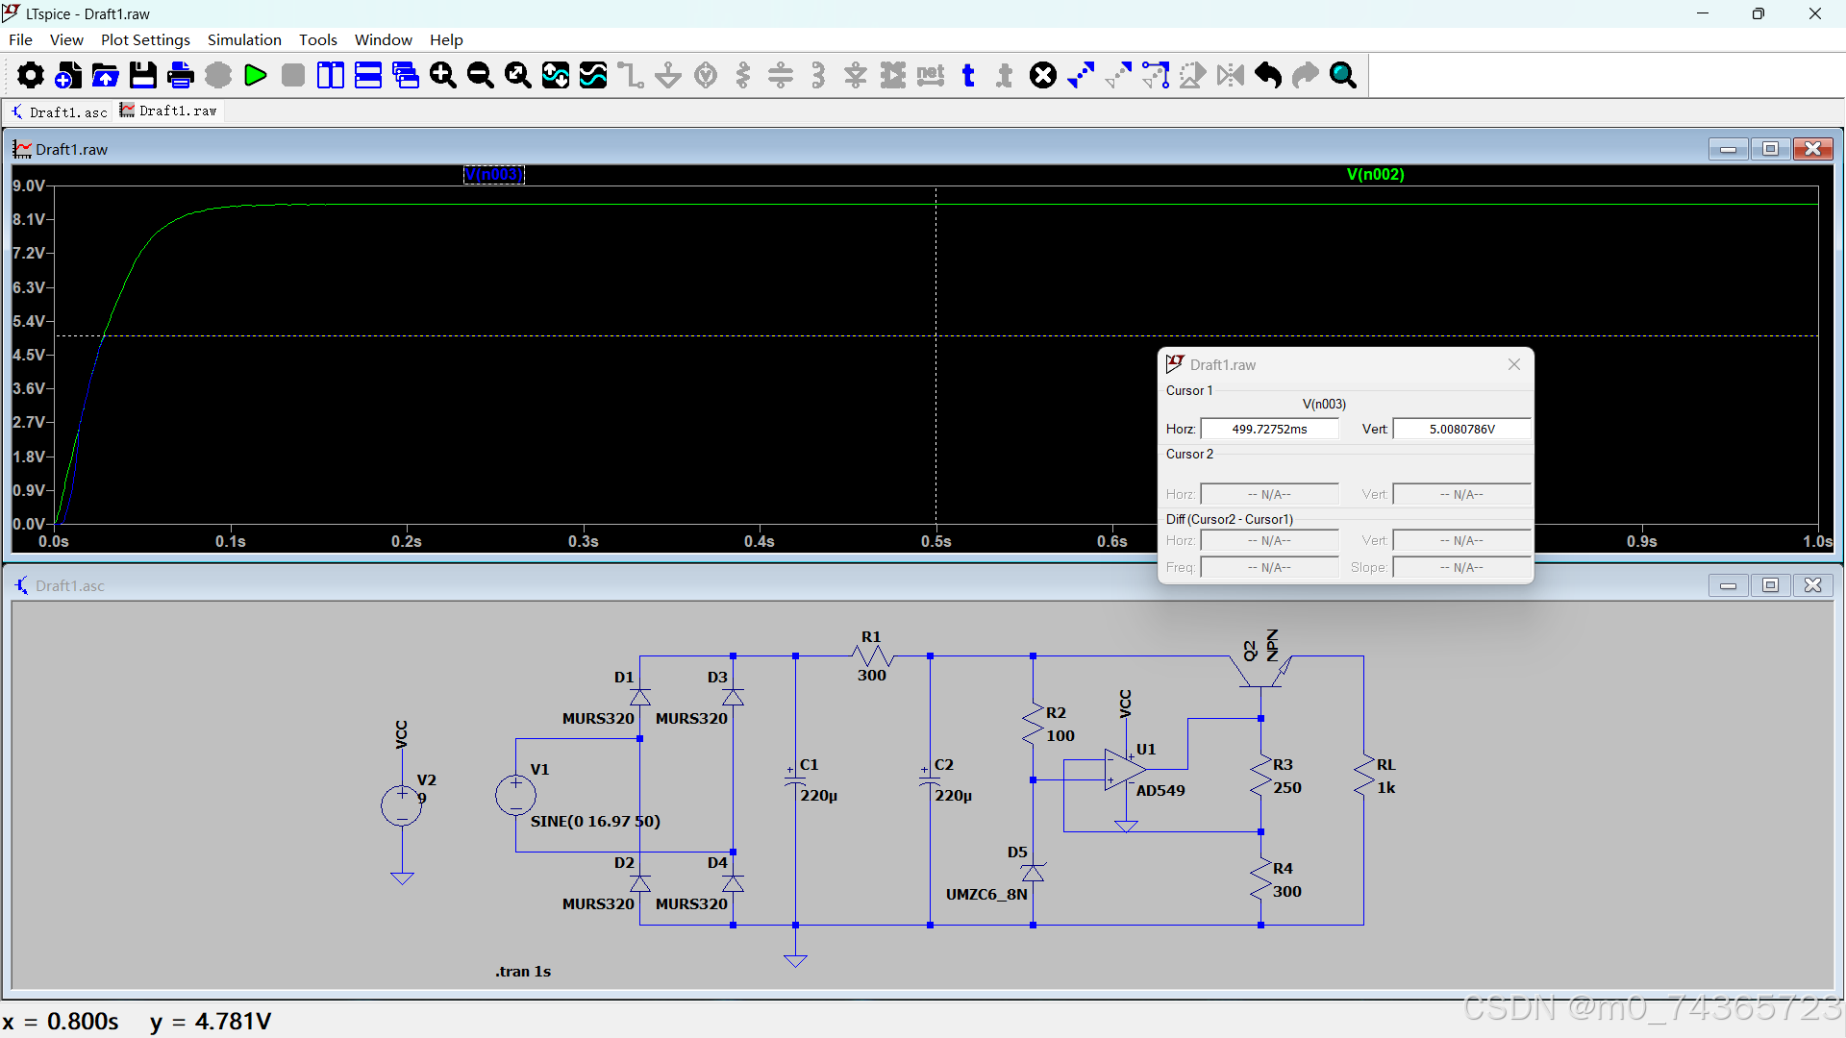Click the Save floppy disk icon

pyautogui.click(x=143, y=75)
